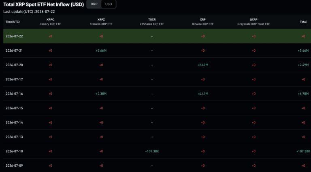Viewport: 311px width, 172px height.
Task: Click the Total +2.49M value on 2026-07-20
Action: [x=303, y=65]
